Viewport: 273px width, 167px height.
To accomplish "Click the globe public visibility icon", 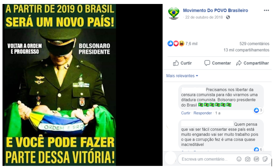I will pyautogui.click(x=228, y=17).
